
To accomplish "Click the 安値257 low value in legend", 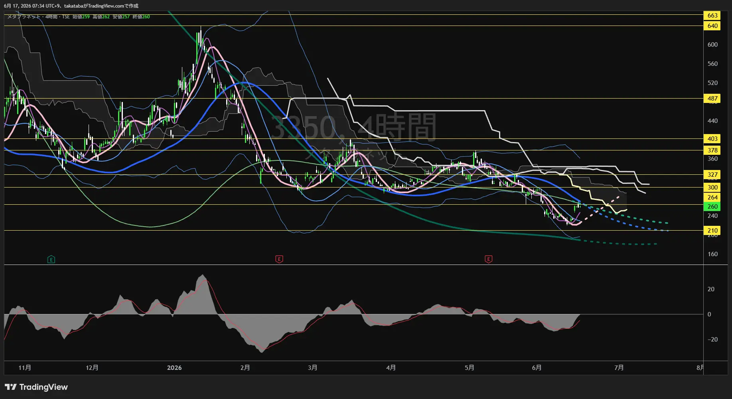I will (x=121, y=17).
